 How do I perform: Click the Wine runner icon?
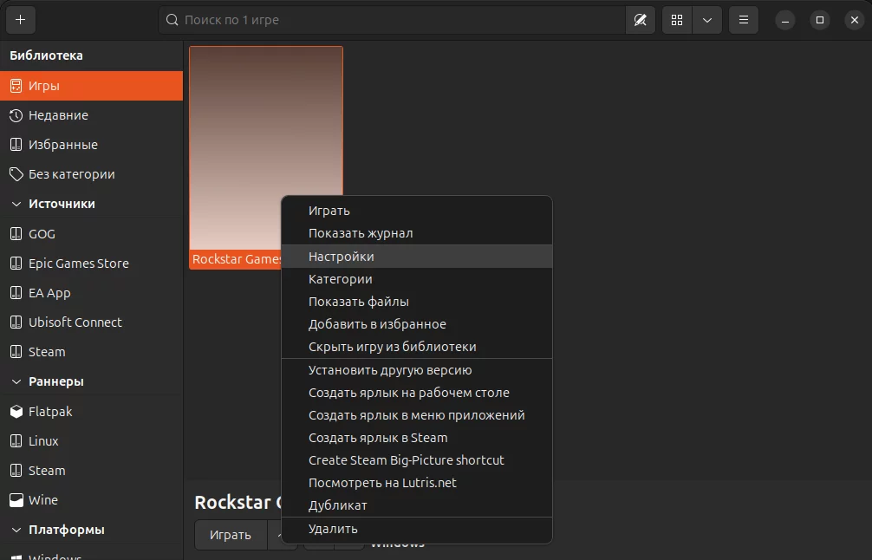(x=16, y=500)
